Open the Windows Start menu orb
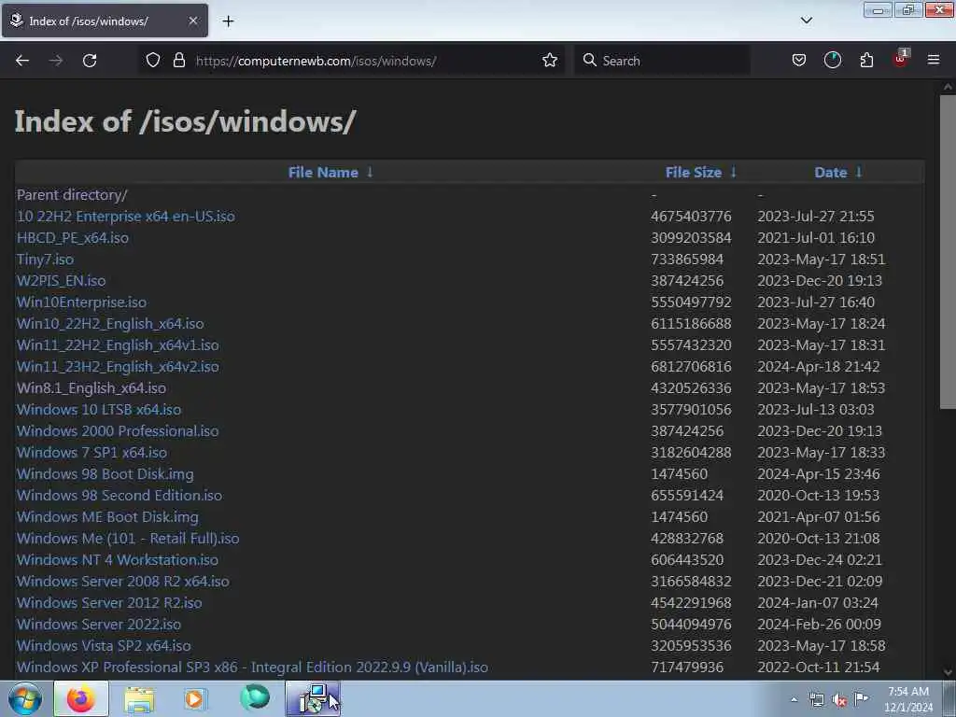Image resolution: width=956 pixels, height=717 pixels. pyautogui.click(x=25, y=698)
